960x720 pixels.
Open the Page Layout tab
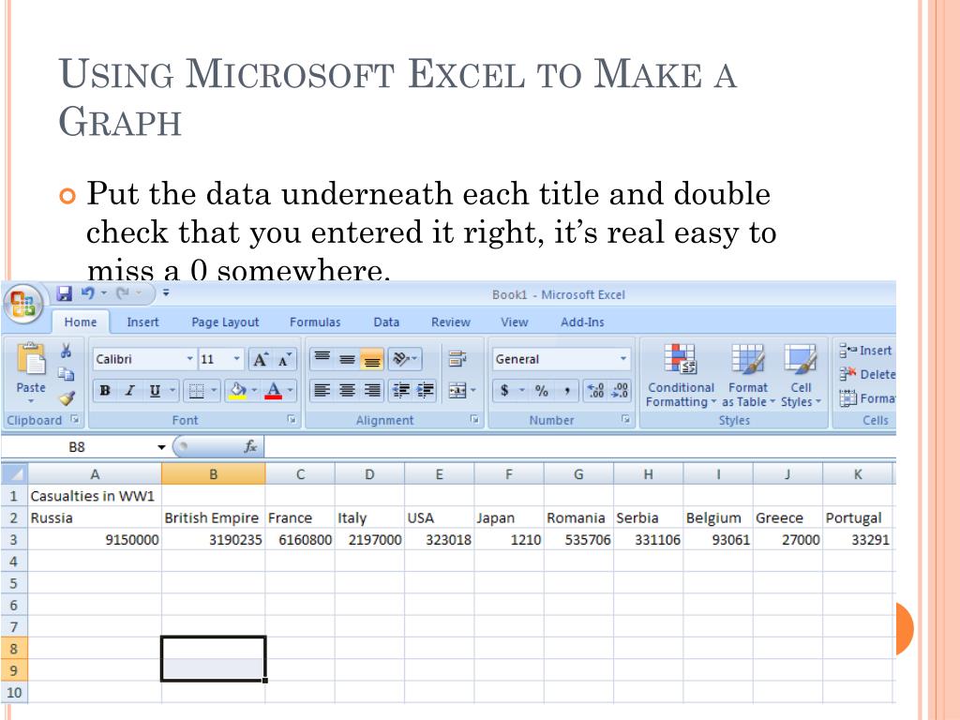tap(225, 322)
